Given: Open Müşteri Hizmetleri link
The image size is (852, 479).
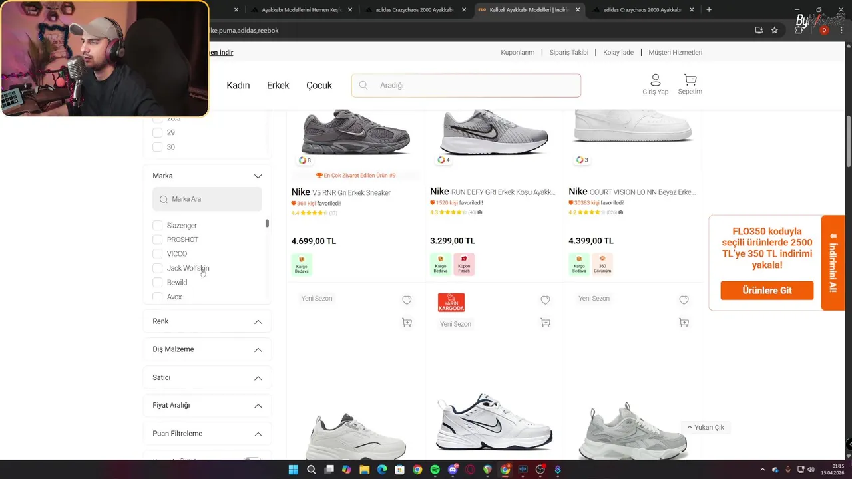Looking at the screenshot, I should coord(676,52).
